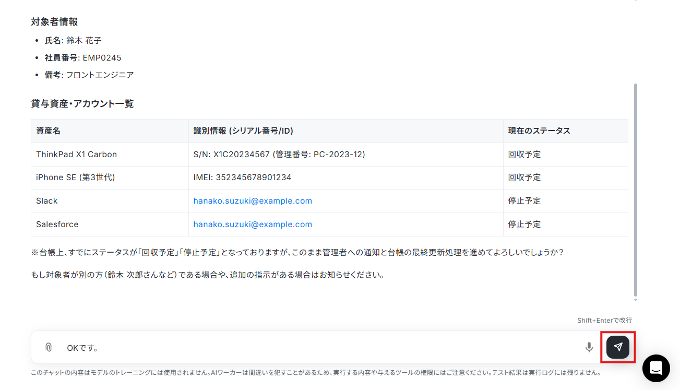Click 停止予定 in the Slack row
This screenshot has height=390, width=680.
pos(524,201)
